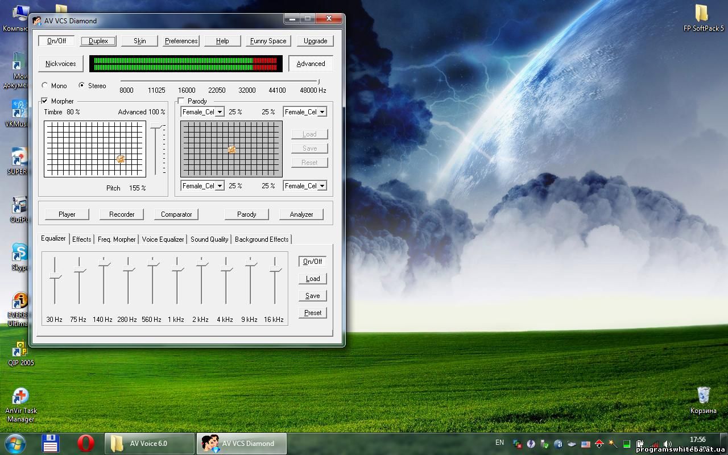This screenshot has height=455, width=728.
Task: Click the network signal tray icon
Action: (x=654, y=444)
